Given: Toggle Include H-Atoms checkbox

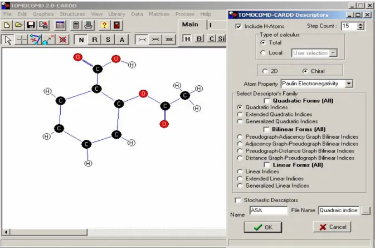Looking at the screenshot, I should pos(238,26).
